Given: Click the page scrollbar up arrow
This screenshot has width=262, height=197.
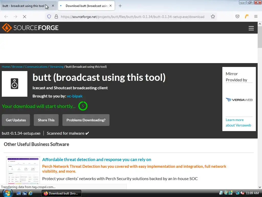Looking at the screenshot, I should tap(260, 24).
